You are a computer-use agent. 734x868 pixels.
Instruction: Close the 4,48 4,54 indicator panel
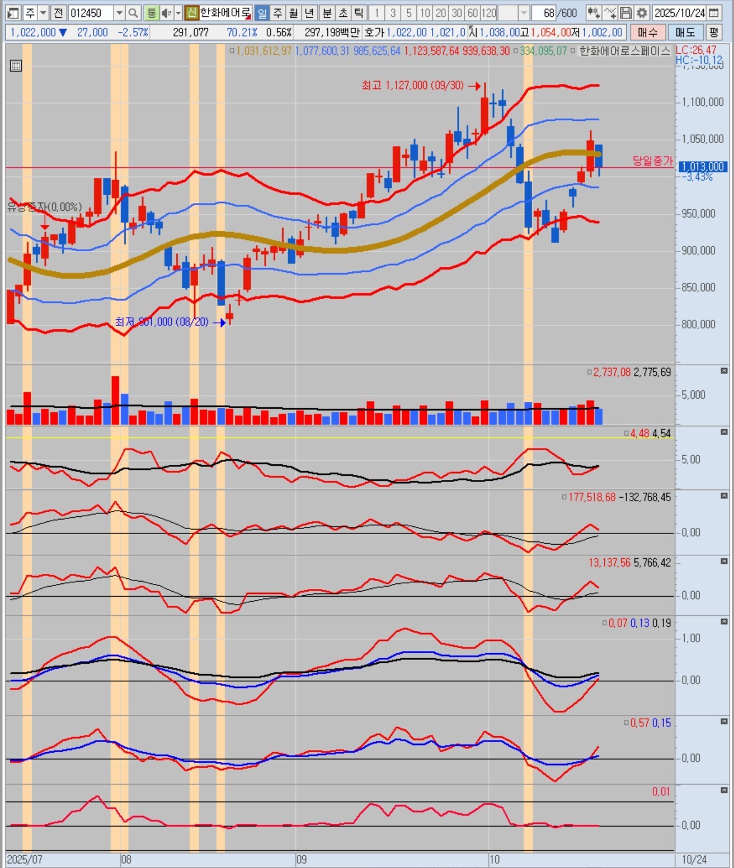724,432
